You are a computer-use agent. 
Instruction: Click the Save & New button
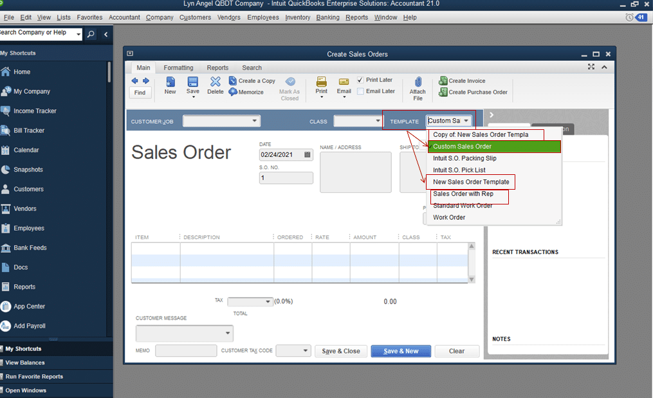tap(401, 351)
